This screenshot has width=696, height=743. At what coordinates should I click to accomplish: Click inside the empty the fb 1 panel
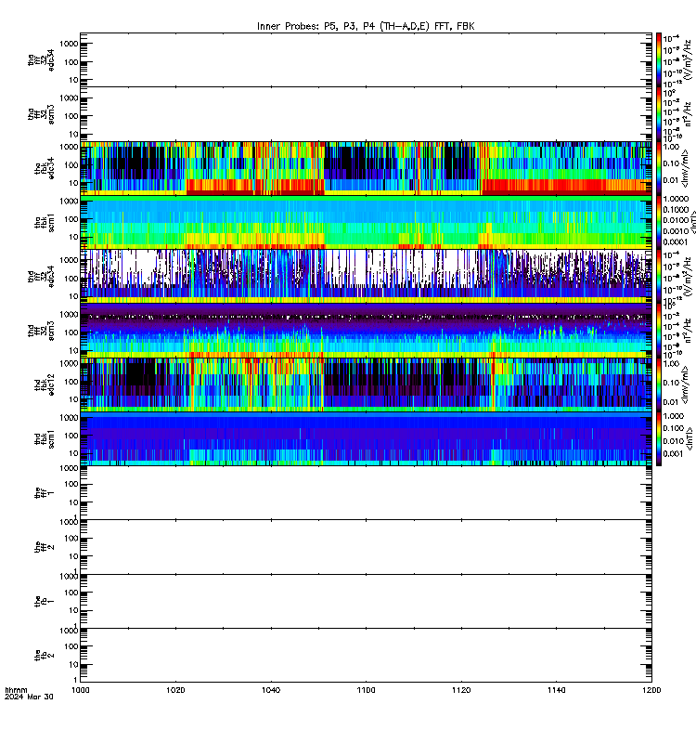tap(366, 601)
